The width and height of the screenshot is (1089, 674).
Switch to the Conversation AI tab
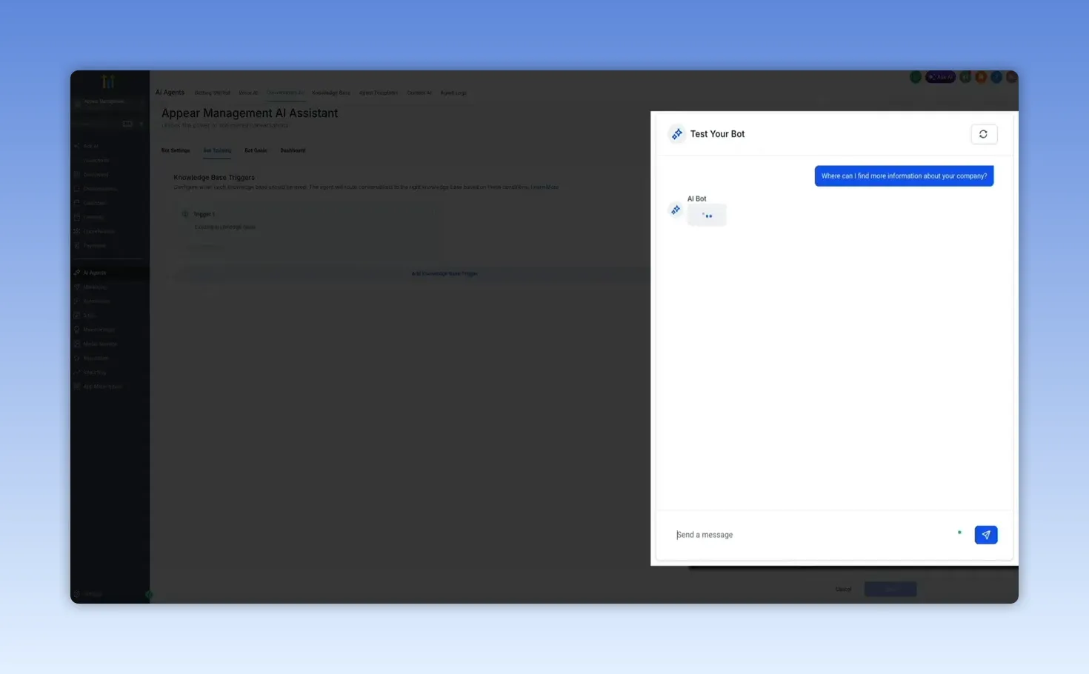(285, 93)
